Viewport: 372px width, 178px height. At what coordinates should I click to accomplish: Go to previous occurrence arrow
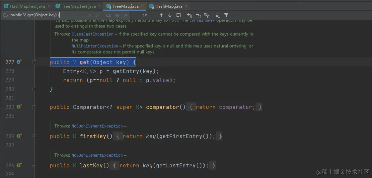[x=161, y=15]
